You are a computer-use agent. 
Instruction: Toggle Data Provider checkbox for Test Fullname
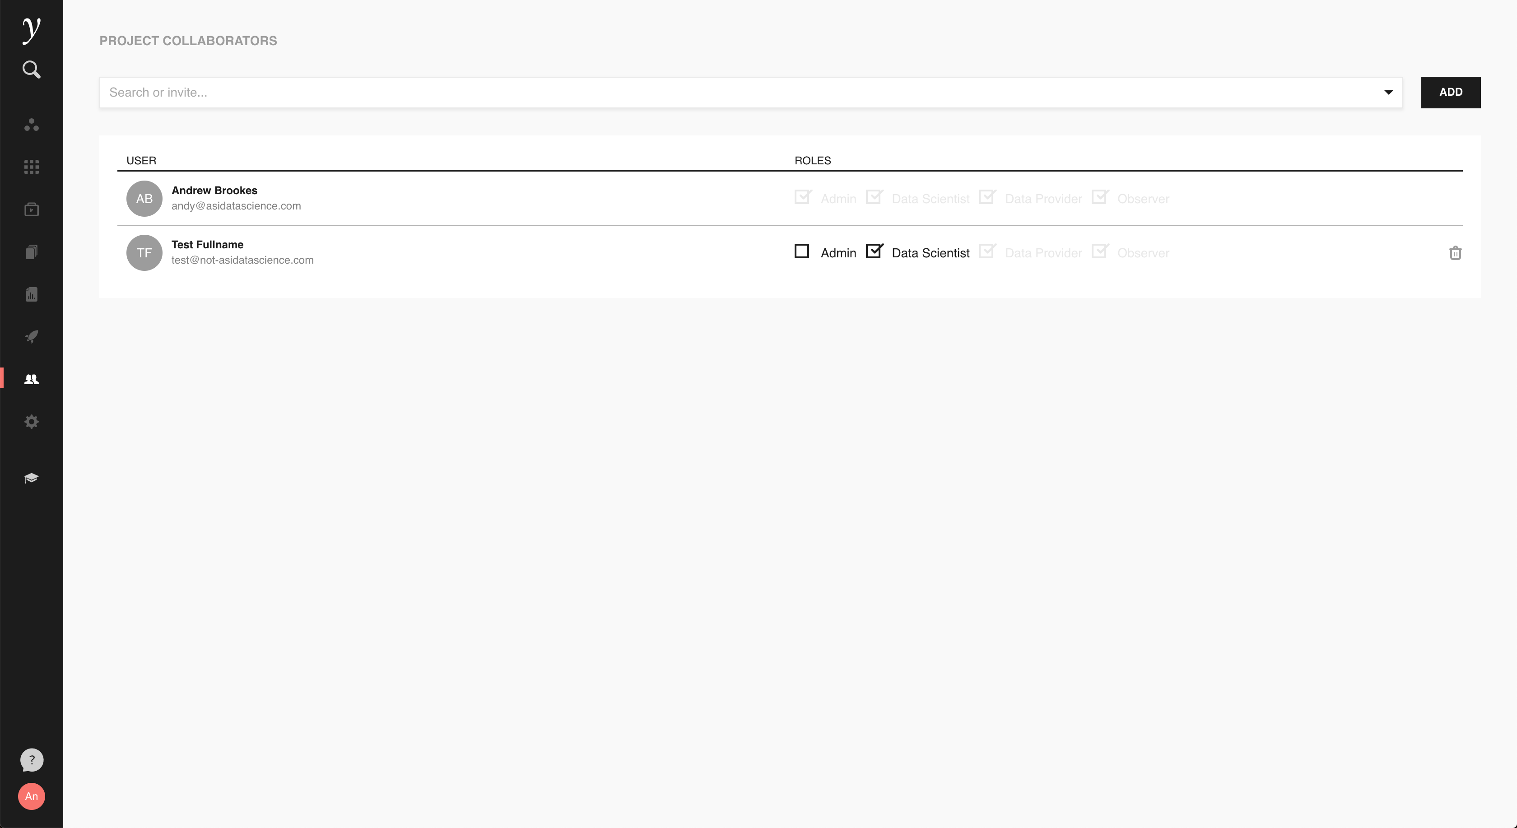[987, 251]
